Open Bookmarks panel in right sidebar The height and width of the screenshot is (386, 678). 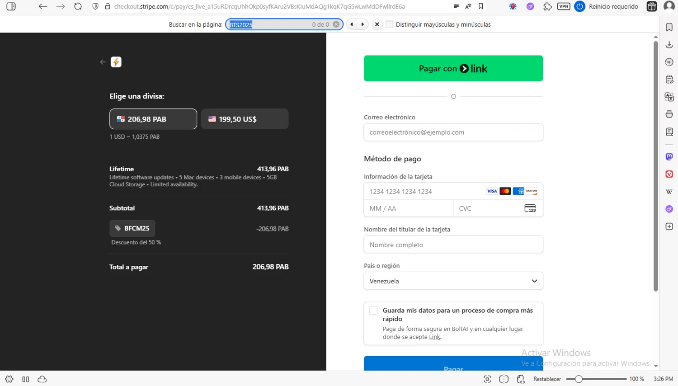(x=669, y=27)
